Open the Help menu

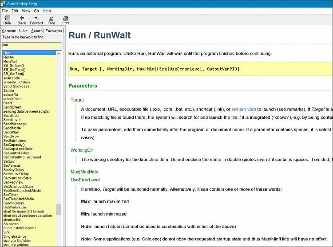(x=47, y=11)
